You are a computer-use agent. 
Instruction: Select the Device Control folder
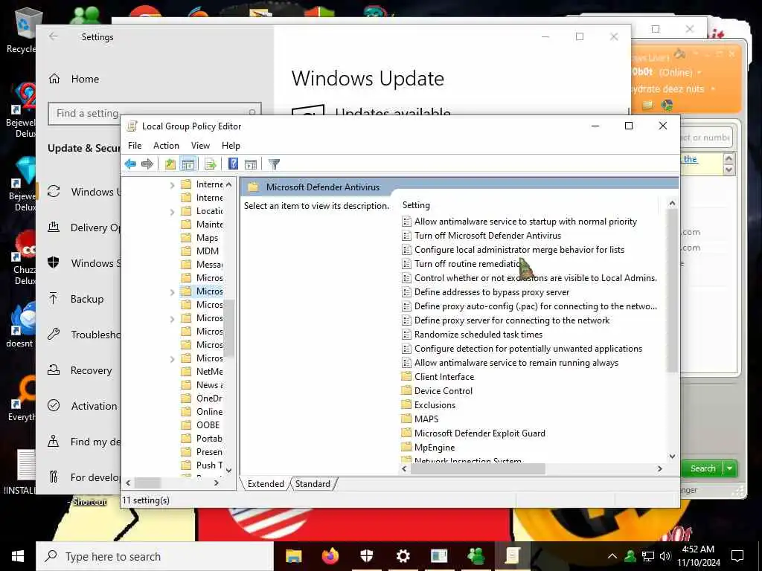click(444, 391)
